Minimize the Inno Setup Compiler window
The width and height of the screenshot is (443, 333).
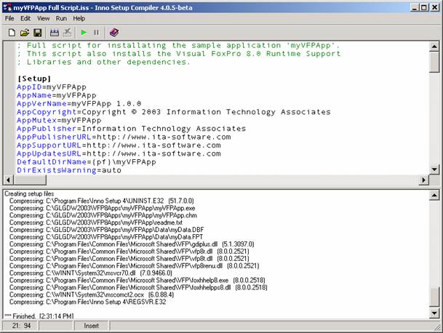[414, 7]
